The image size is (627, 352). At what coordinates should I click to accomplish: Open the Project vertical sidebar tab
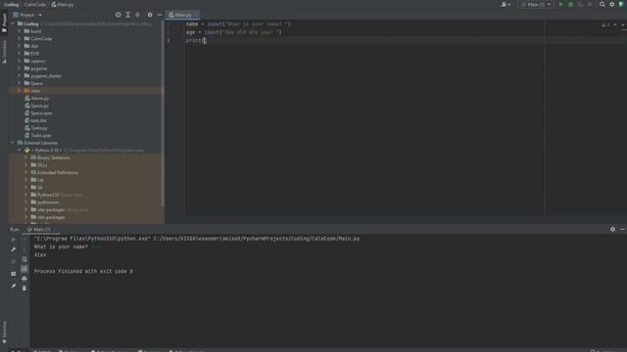[x=4, y=22]
